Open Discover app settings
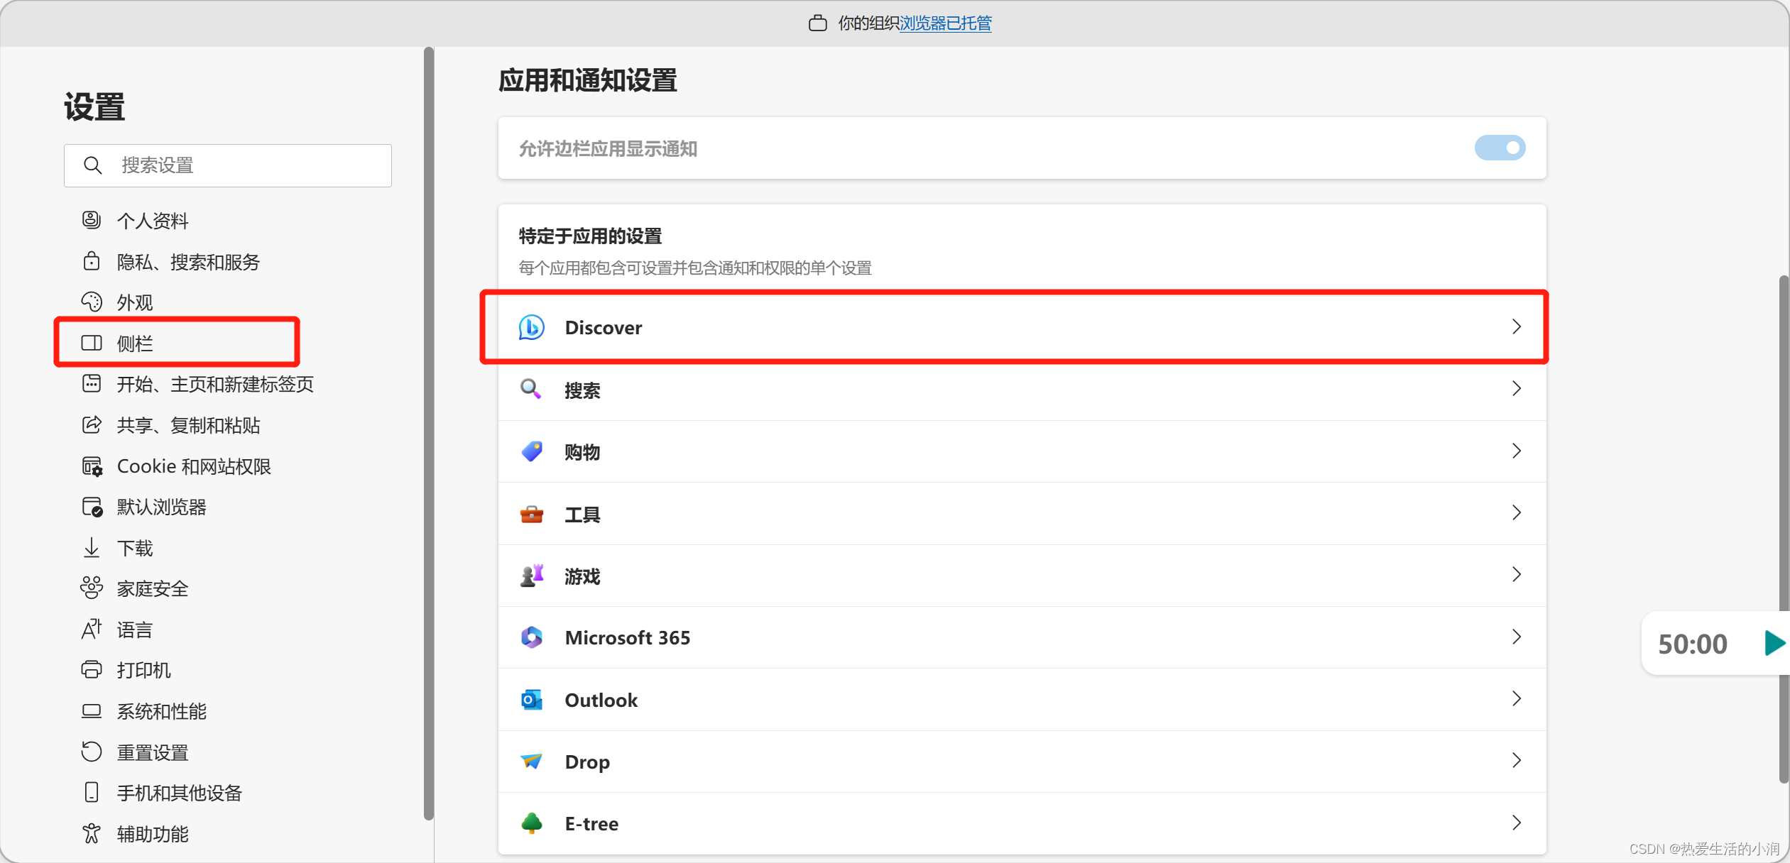 pos(1022,327)
